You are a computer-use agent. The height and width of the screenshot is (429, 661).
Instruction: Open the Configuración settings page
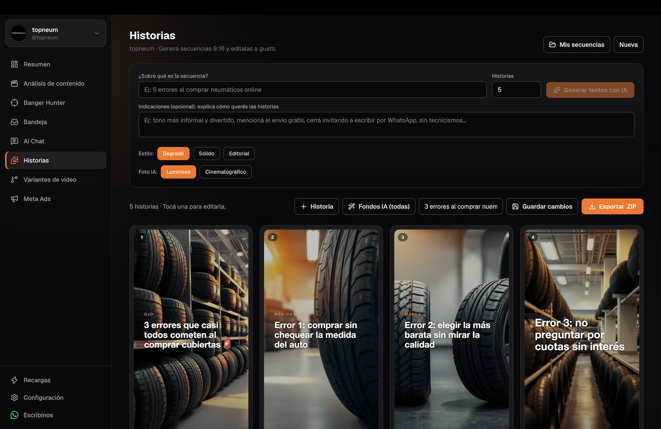click(56, 398)
